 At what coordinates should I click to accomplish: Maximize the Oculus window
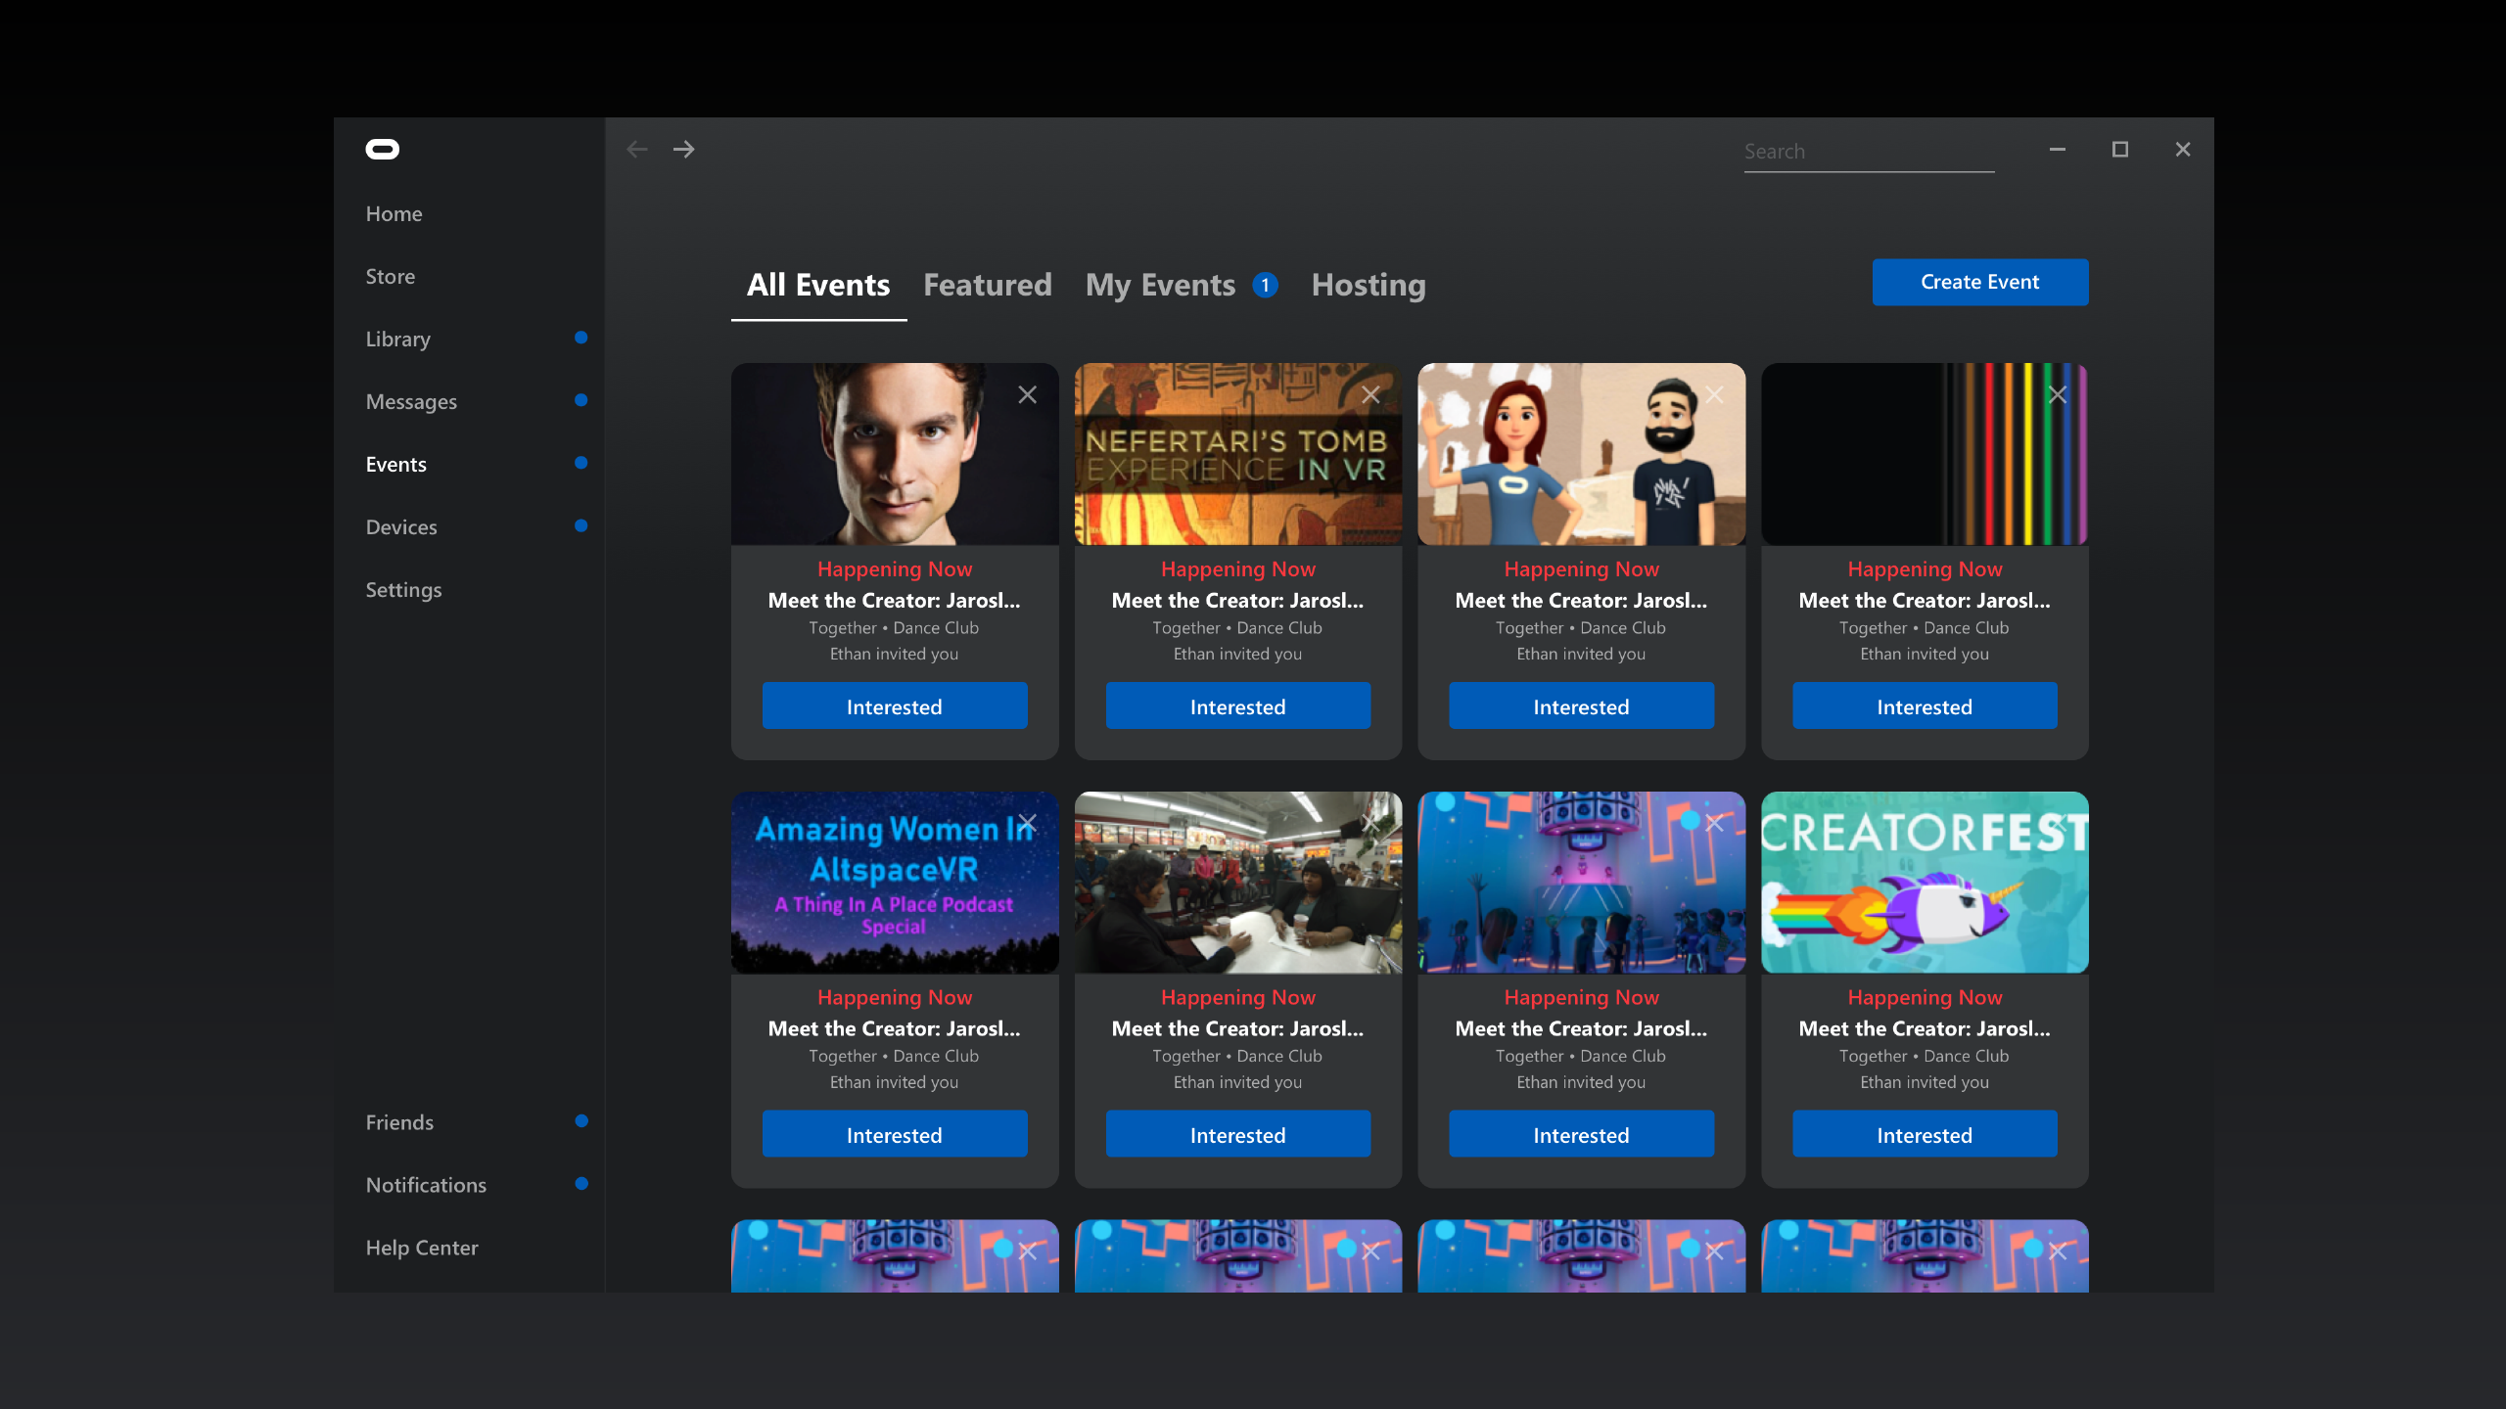(2120, 149)
